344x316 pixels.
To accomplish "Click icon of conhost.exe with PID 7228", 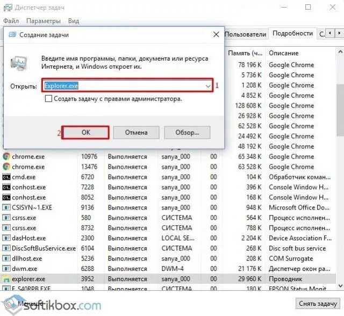I will click(x=6, y=187).
